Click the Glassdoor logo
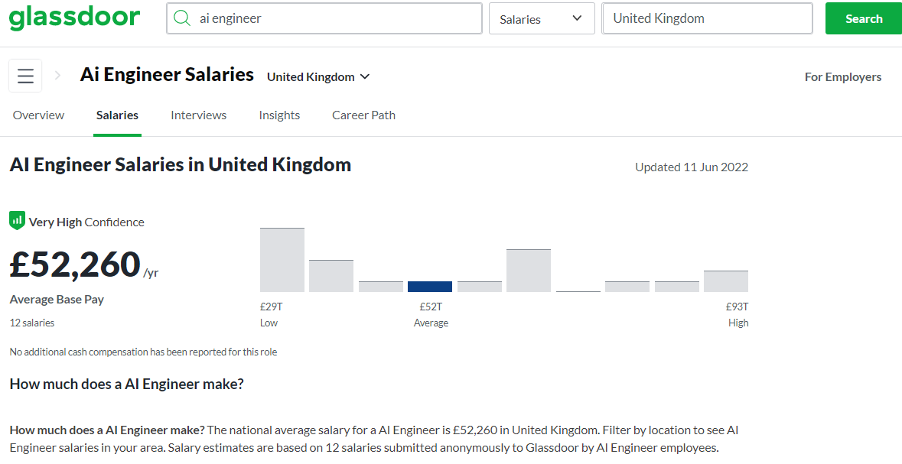 click(75, 18)
